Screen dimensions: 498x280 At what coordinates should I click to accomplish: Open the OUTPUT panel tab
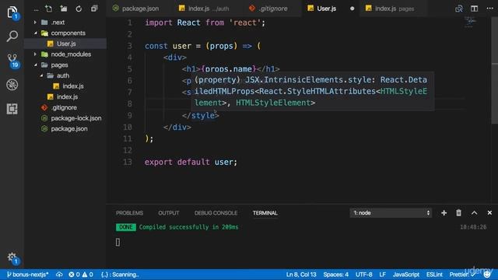[x=169, y=213]
